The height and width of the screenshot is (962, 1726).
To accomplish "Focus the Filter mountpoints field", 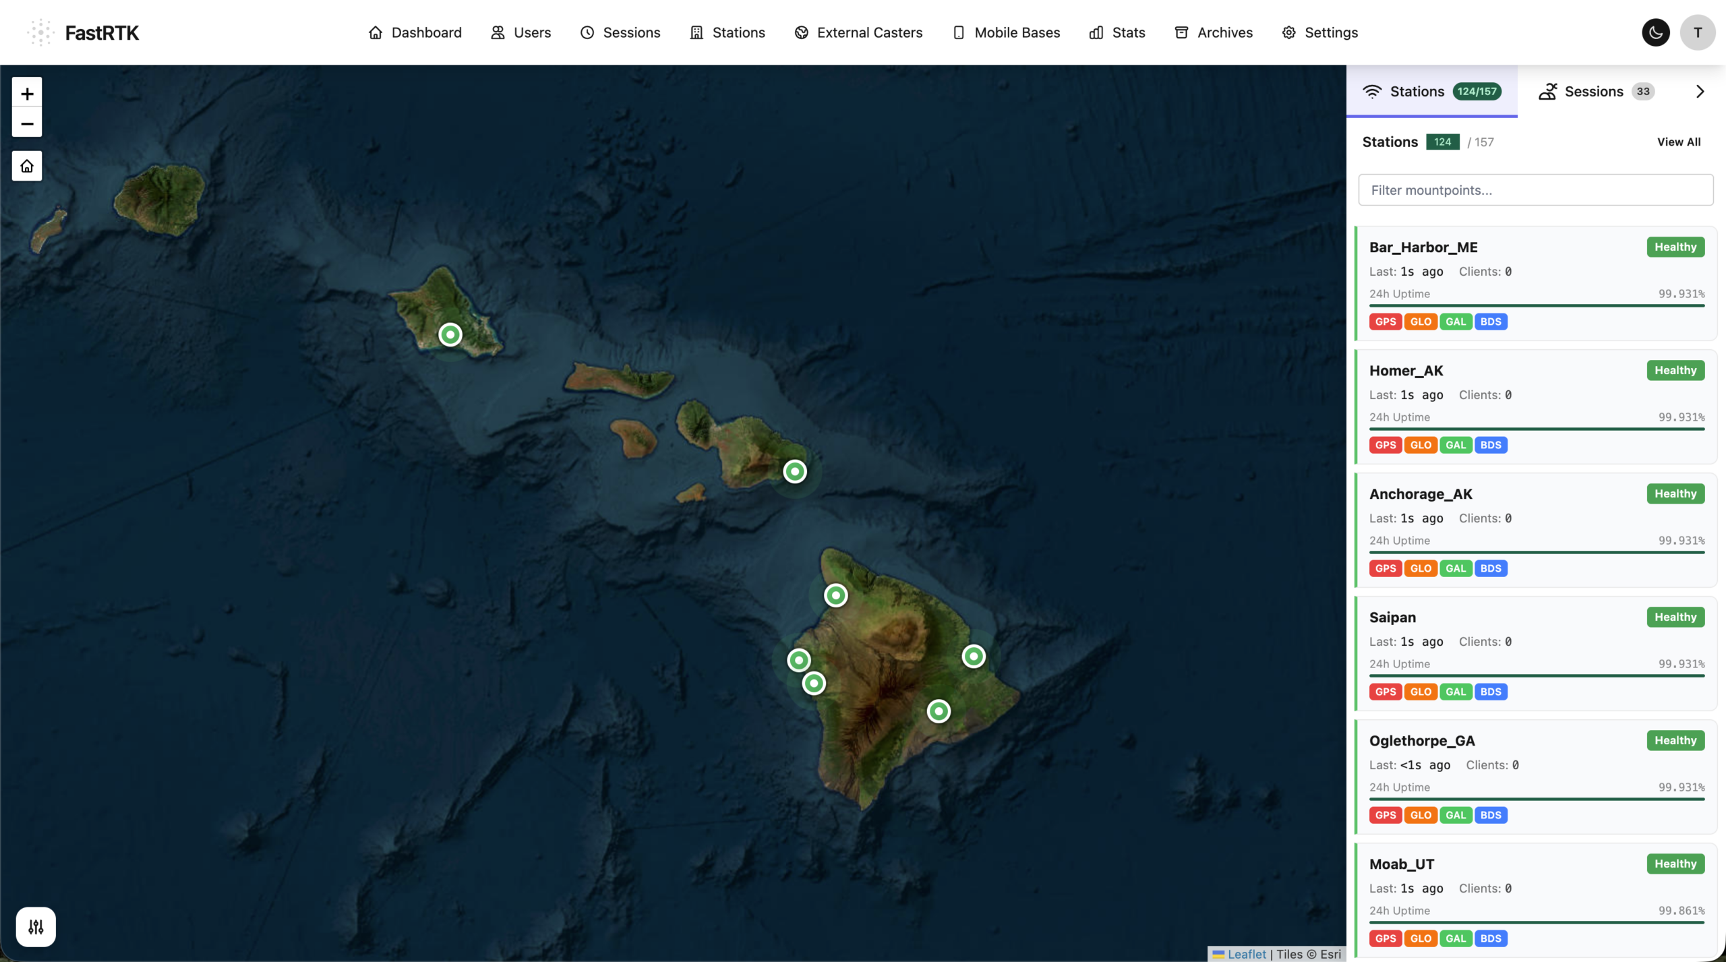I will coord(1536,190).
